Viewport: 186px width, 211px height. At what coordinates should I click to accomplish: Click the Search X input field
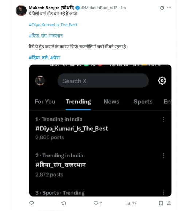coord(103,81)
